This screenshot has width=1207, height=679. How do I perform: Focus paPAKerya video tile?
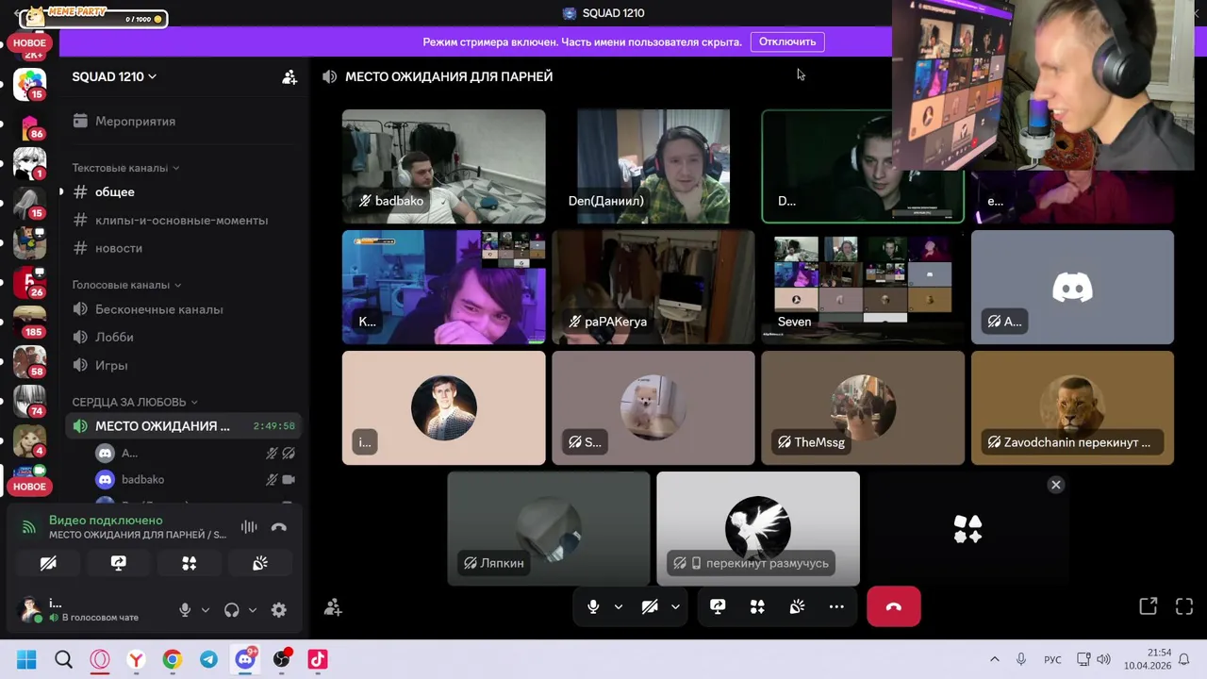tap(653, 287)
